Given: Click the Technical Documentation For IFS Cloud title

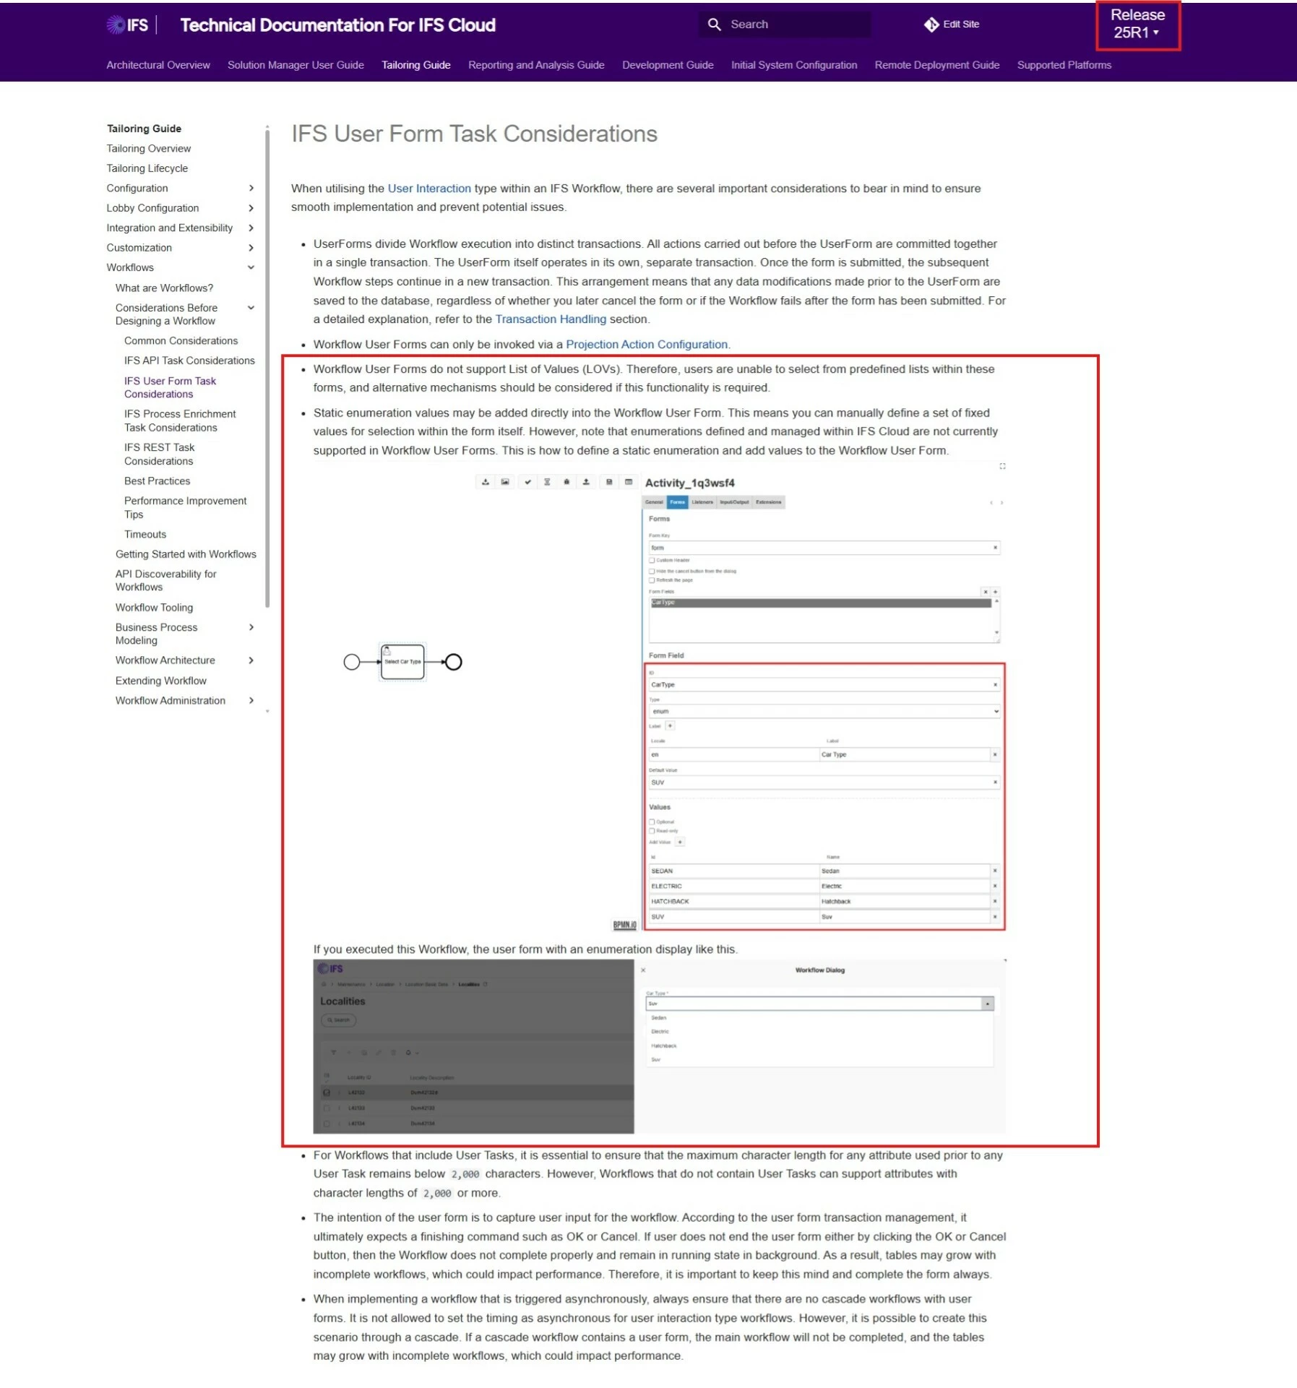Looking at the screenshot, I should (337, 25).
